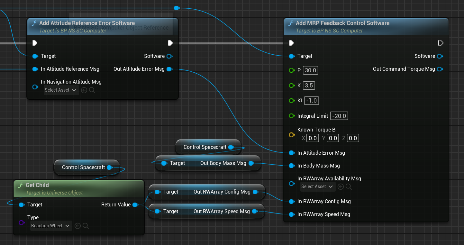Click the input execution pin of Attitude Reference Error node

click(35, 43)
